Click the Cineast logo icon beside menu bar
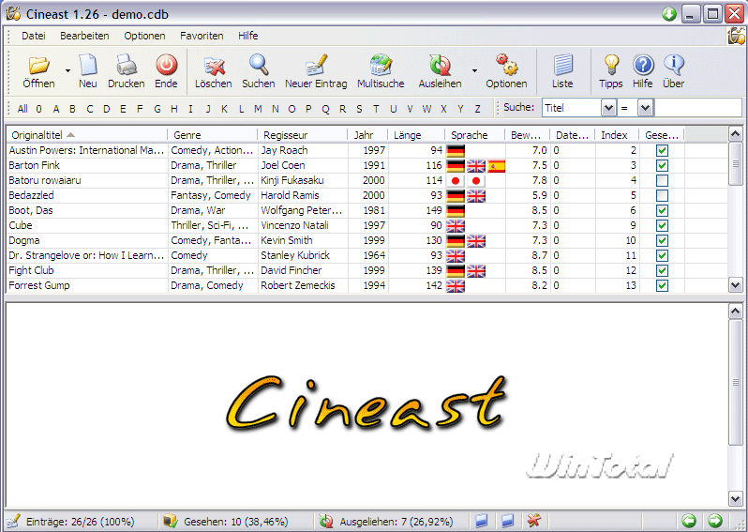The image size is (748, 532). (736, 37)
